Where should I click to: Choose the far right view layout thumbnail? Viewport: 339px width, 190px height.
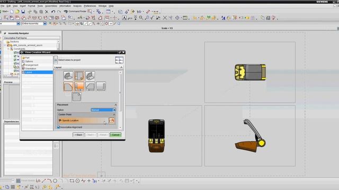point(101,87)
